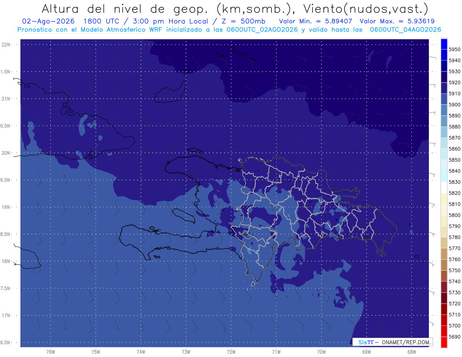This screenshot has width=462, height=357.
Task: Select the legend swatch between 5920 and 5910
Action: (444, 88)
